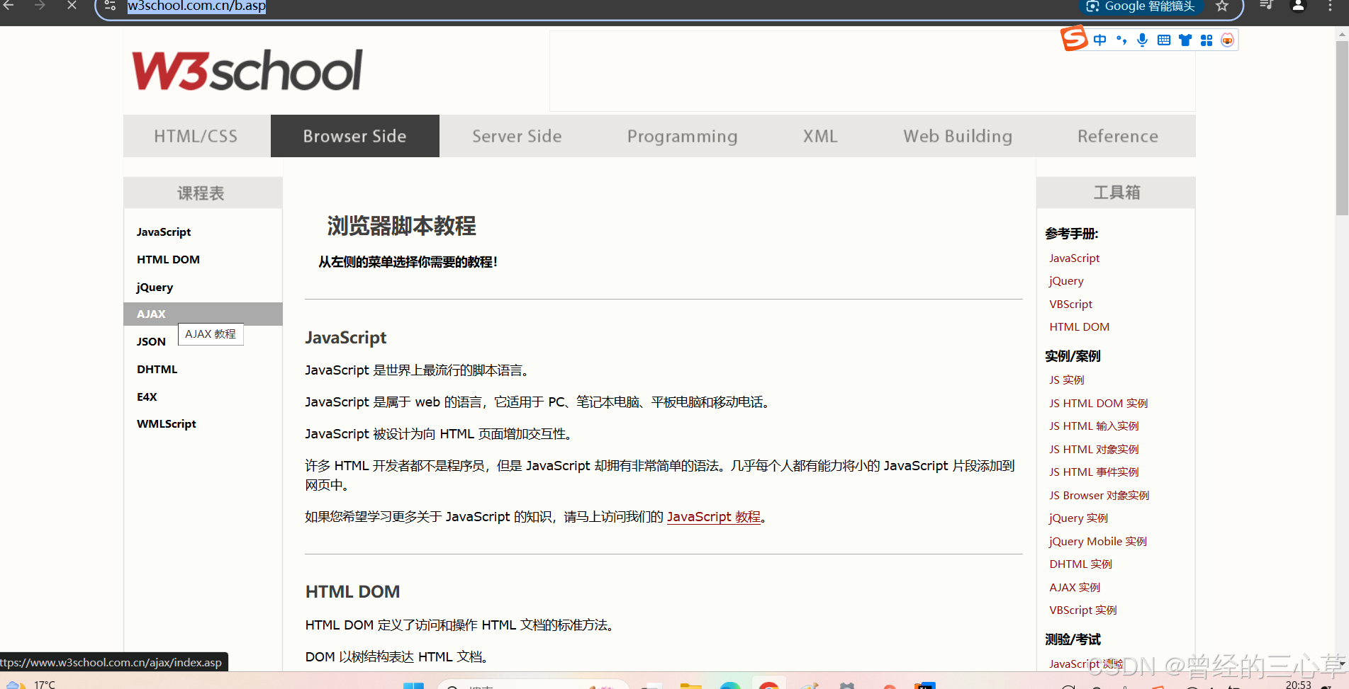Open the media control icon in Chrome

1266,6
